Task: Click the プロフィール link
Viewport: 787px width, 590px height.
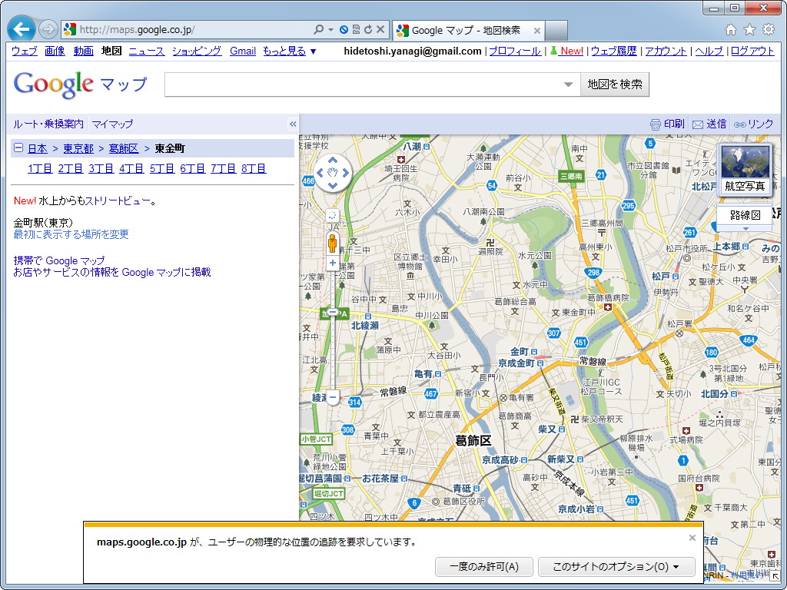Action: pyautogui.click(x=515, y=51)
